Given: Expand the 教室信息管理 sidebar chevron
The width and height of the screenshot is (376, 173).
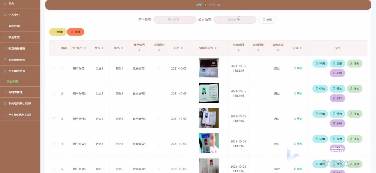Looking at the screenshot, I should click(35, 48).
